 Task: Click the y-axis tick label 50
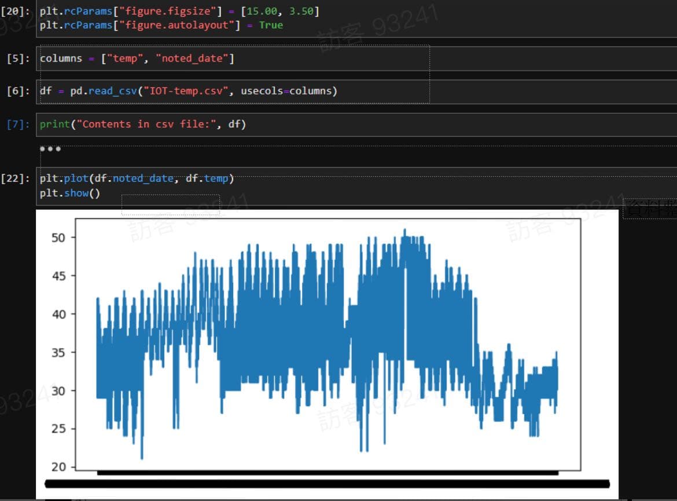coord(58,237)
